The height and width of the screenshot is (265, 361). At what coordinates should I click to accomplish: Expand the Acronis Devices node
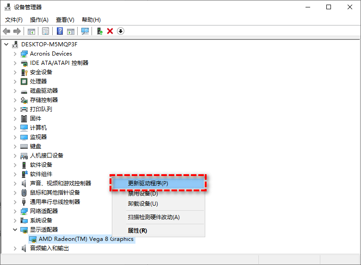pos(15,54)
